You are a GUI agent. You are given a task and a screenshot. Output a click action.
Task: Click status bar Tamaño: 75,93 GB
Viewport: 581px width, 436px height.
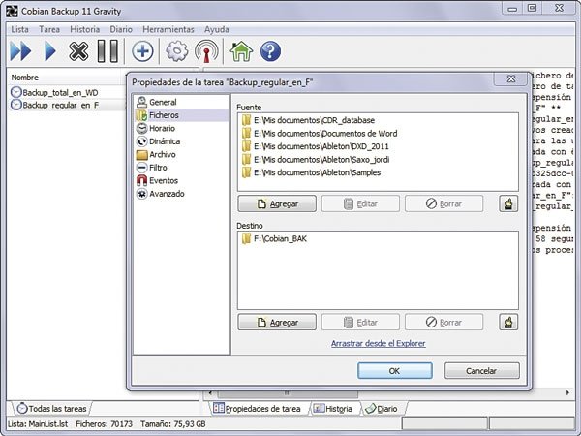pyautogui.click(x=173, y=424)
